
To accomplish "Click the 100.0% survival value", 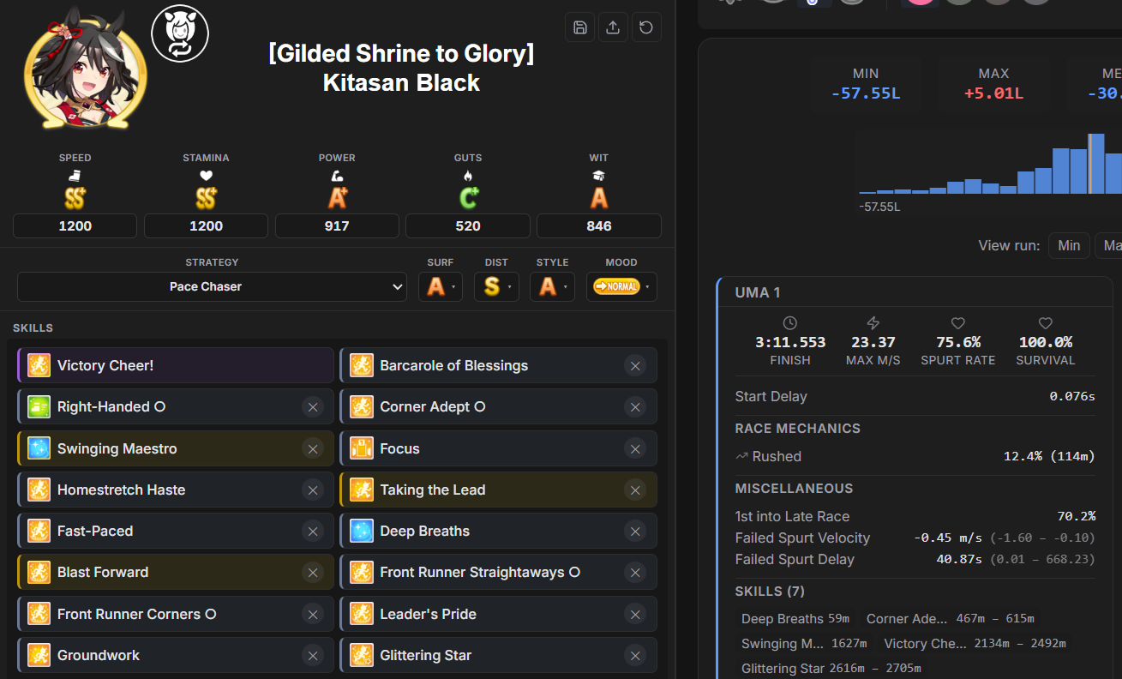I will point(1045,342).
